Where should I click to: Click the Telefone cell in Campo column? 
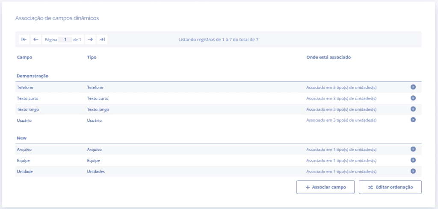25,87
